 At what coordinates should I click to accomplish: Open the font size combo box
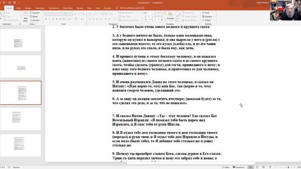tap(70, 14)
